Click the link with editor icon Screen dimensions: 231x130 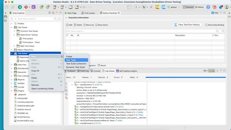coord(53,13)
